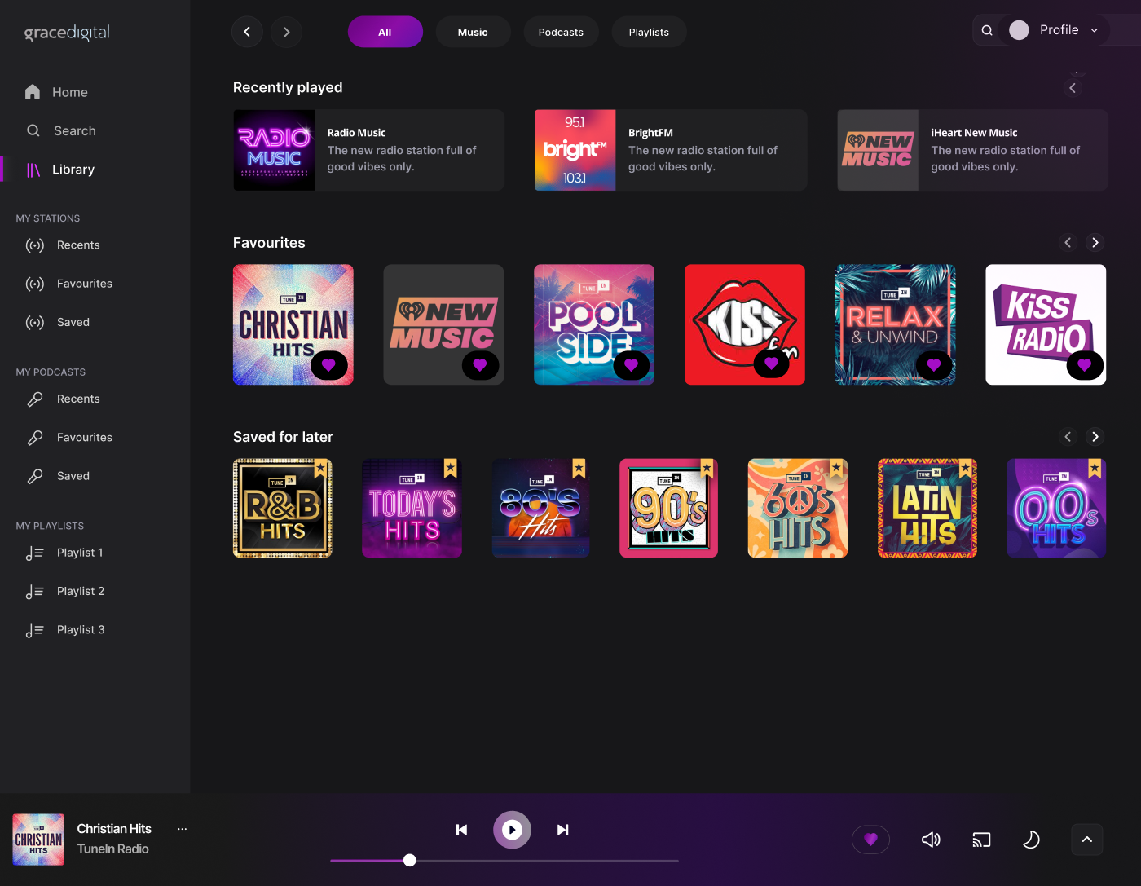Show next Favourites stations

pyautogui.click(x=1095, y=243)
